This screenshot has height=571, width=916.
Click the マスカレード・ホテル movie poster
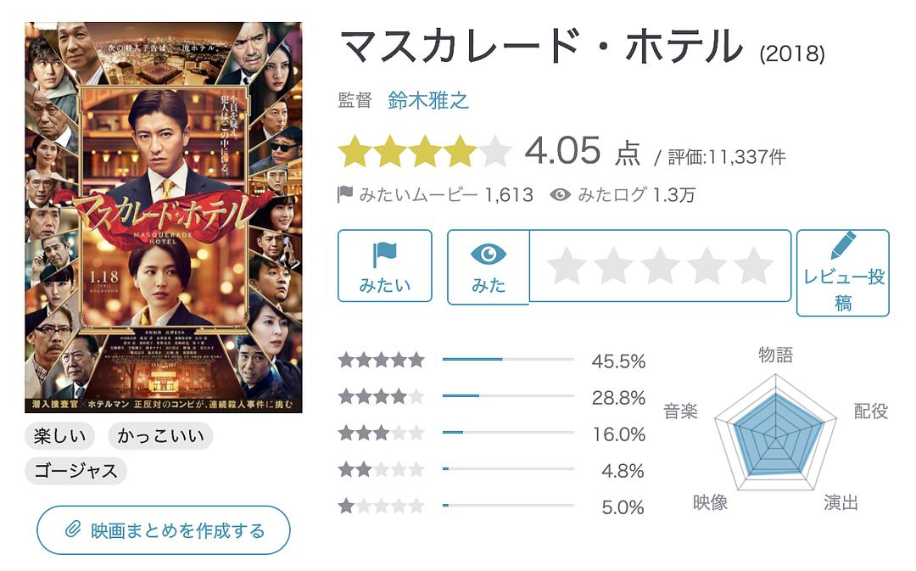164,217
